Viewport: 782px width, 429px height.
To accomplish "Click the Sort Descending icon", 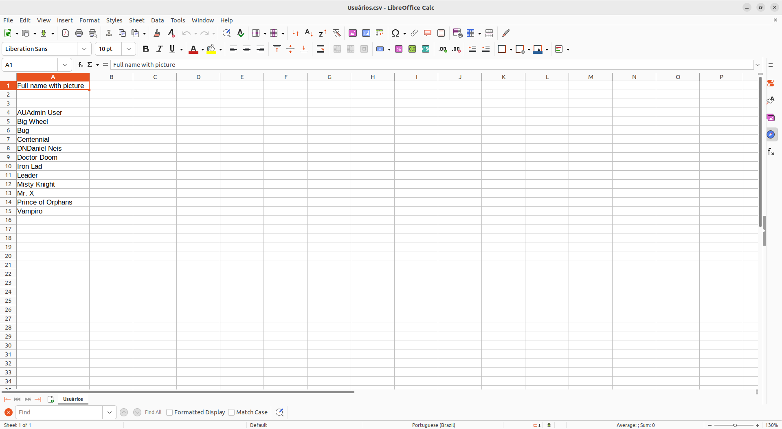I will point(323,33).
